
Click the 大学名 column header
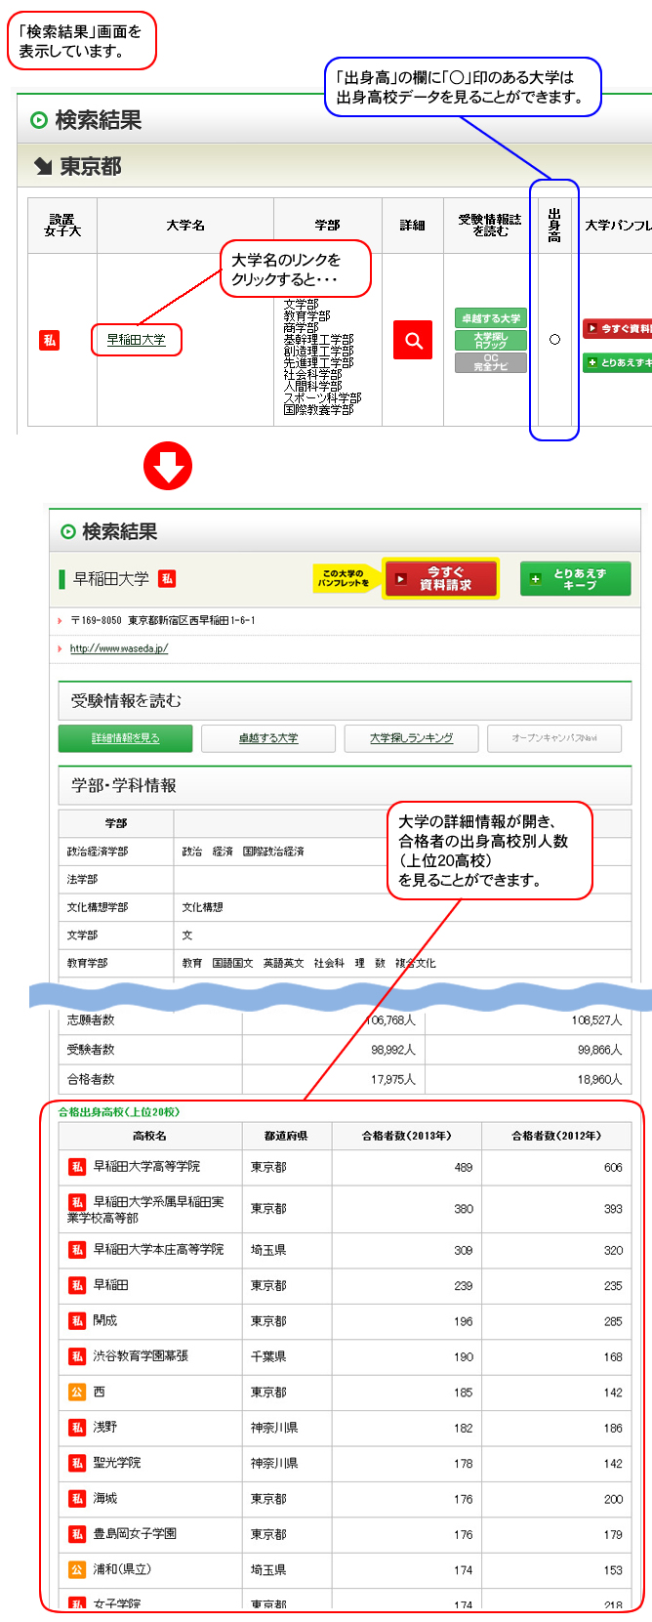(x=185, y=226)
